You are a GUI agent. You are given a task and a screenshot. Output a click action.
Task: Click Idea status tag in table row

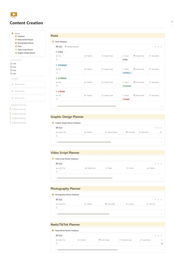coord(125,59)
